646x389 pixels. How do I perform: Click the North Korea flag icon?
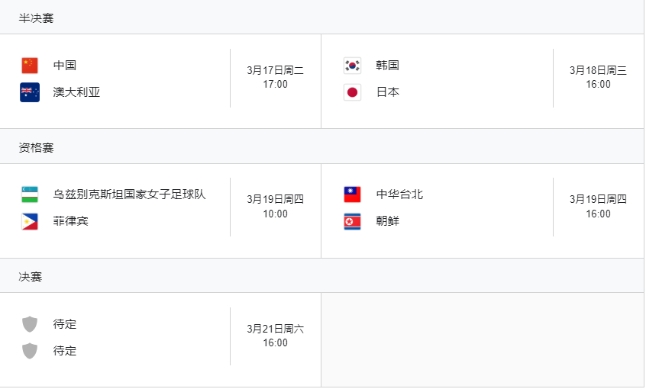click(x=352, y=221)
